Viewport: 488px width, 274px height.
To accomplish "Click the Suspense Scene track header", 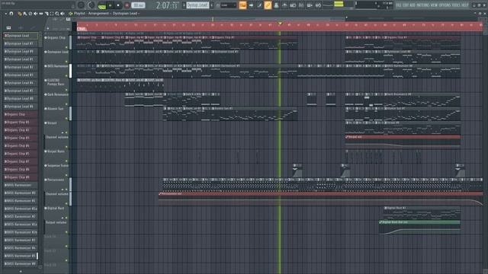I will tap(56, 170).
